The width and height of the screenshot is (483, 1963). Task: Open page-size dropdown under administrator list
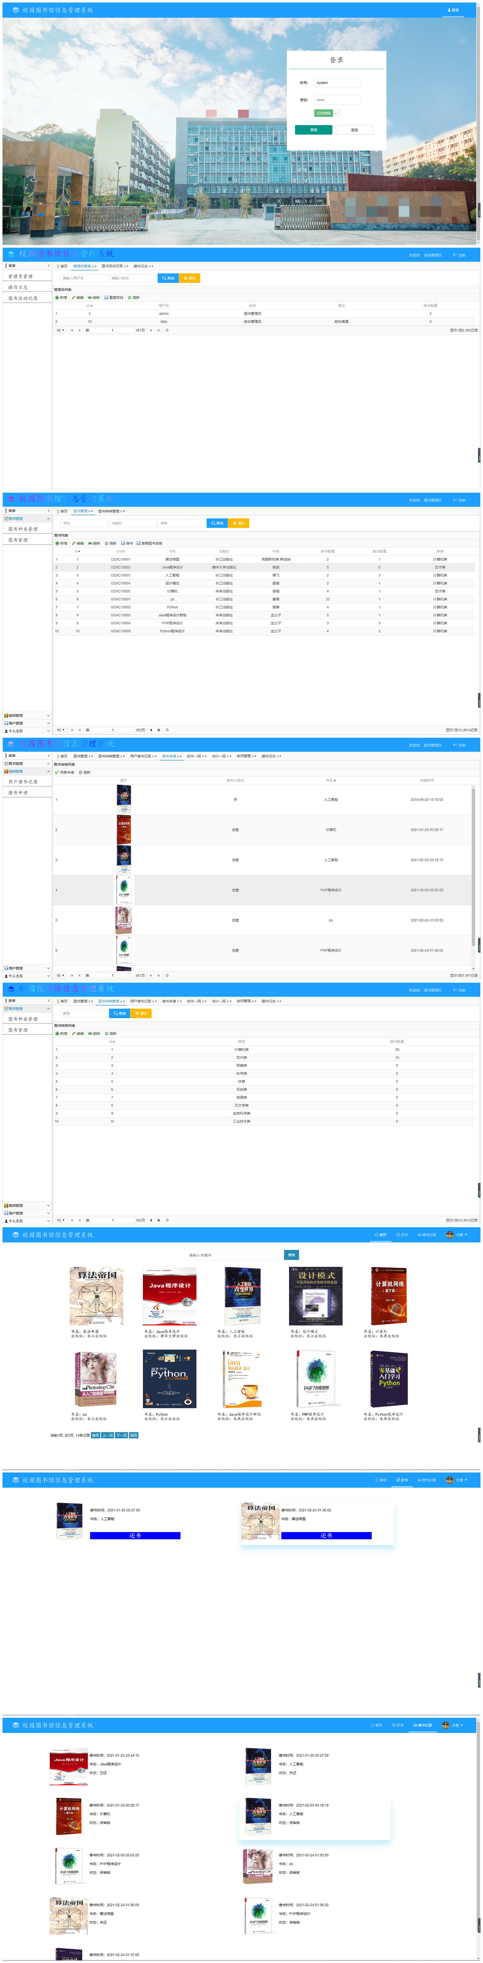coord(60,330)
